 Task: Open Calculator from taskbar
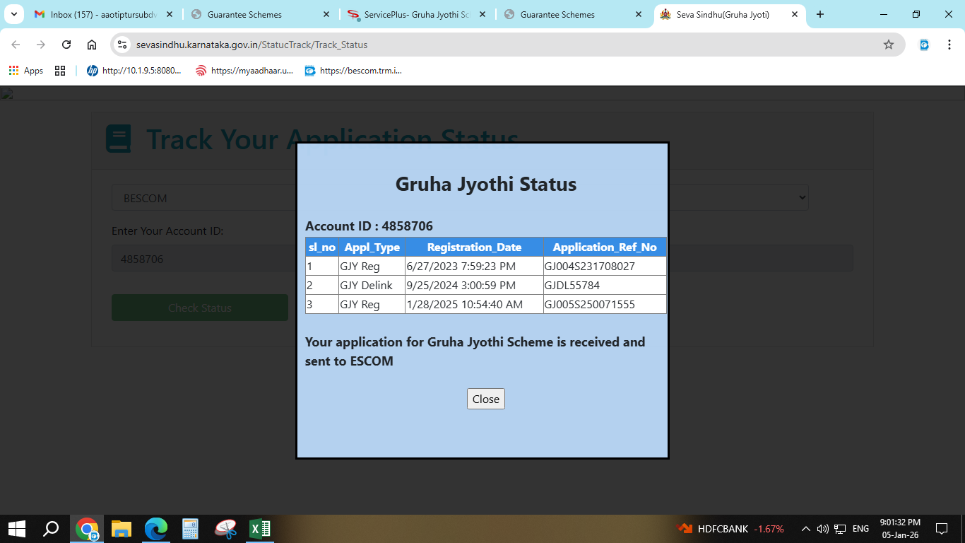pos(191,528)
